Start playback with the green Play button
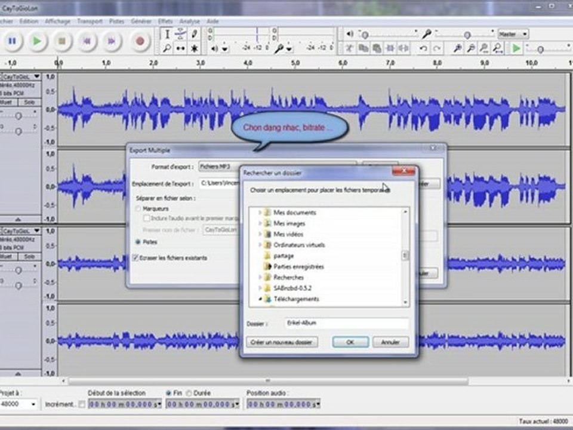This screenshot has height=430, width=573. coord(37,41)
